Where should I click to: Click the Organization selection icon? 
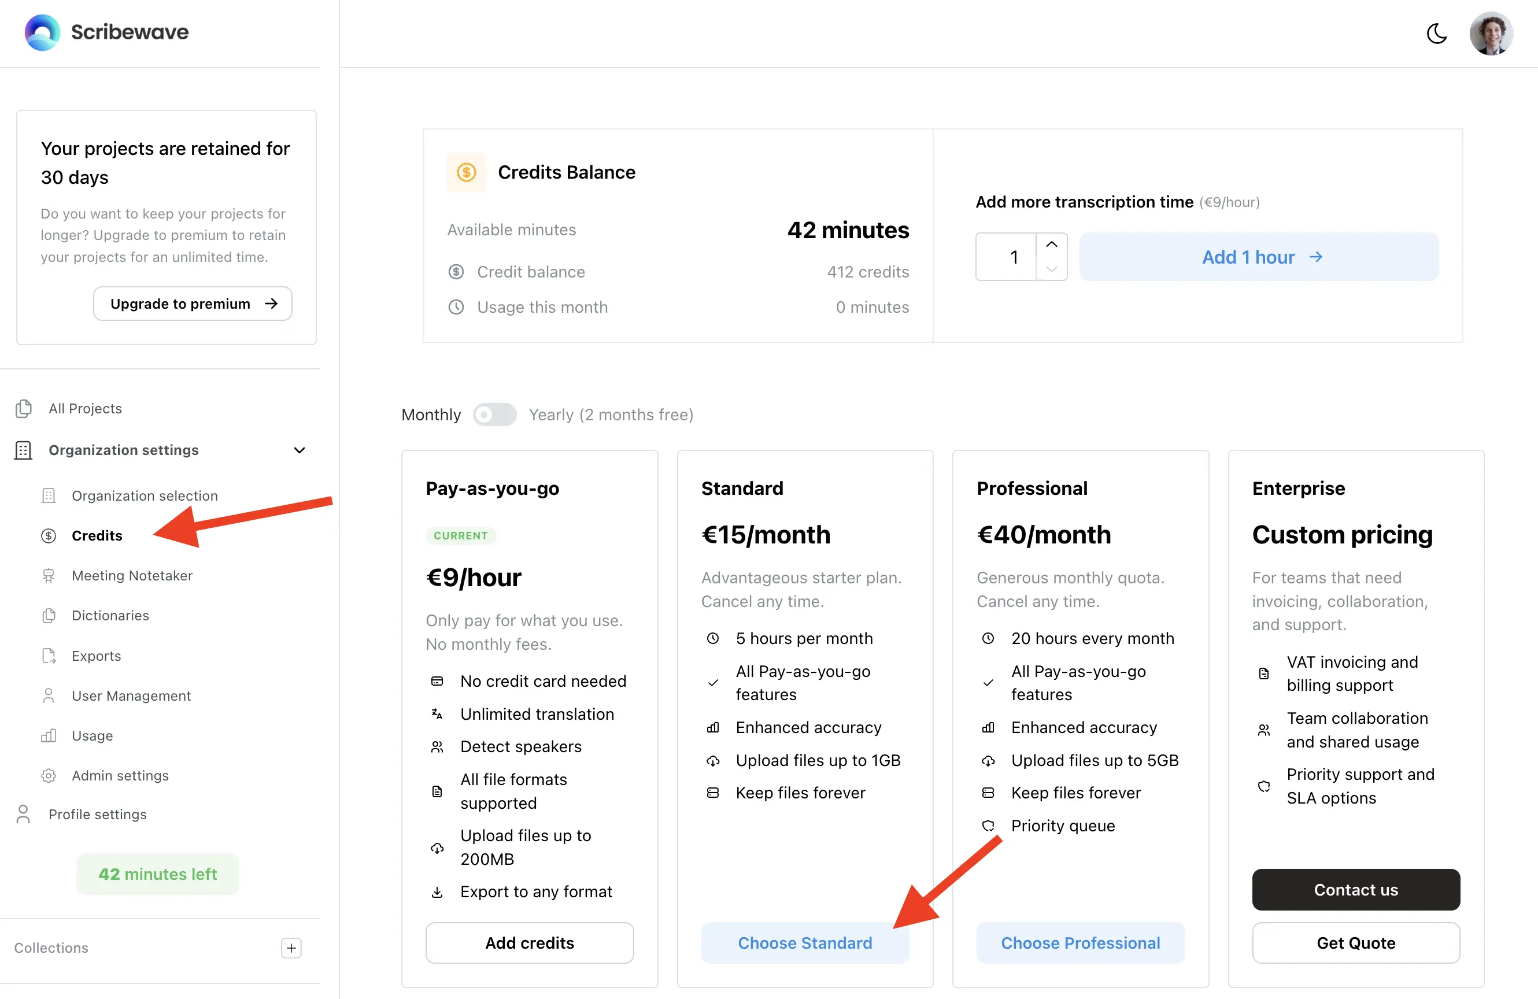(49, 495)
